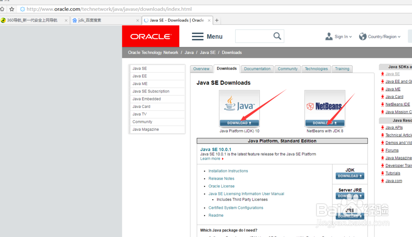Expand the Country/Region dropdown
This screenshot has width=412, height=237.
pyautogui.click(x=399, y=37)
